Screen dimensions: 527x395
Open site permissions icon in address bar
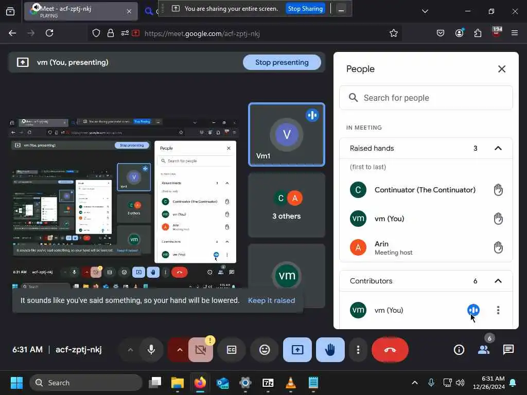click(x=125, y=33)
